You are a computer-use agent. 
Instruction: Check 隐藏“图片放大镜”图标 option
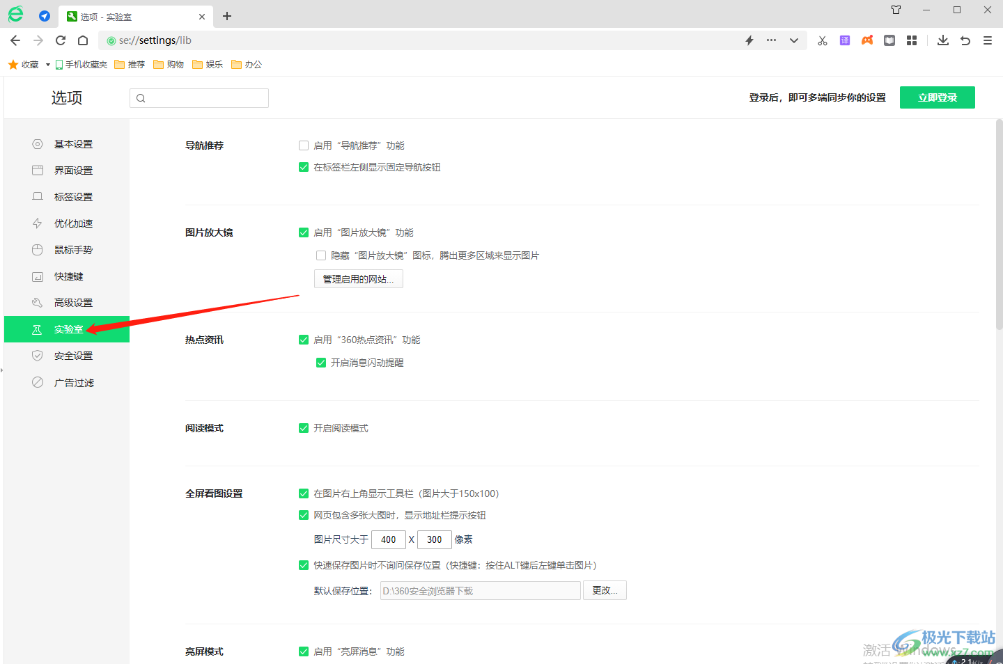321,255
